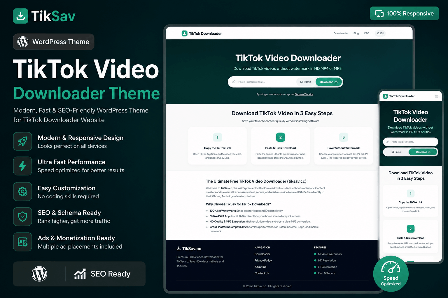Click the link icon in the mobile URL field
This screenshot has width=448, height=298.
[x=388, y=142]
